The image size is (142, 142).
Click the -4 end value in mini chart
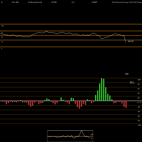pyautogui.click(x=91, y=138)
